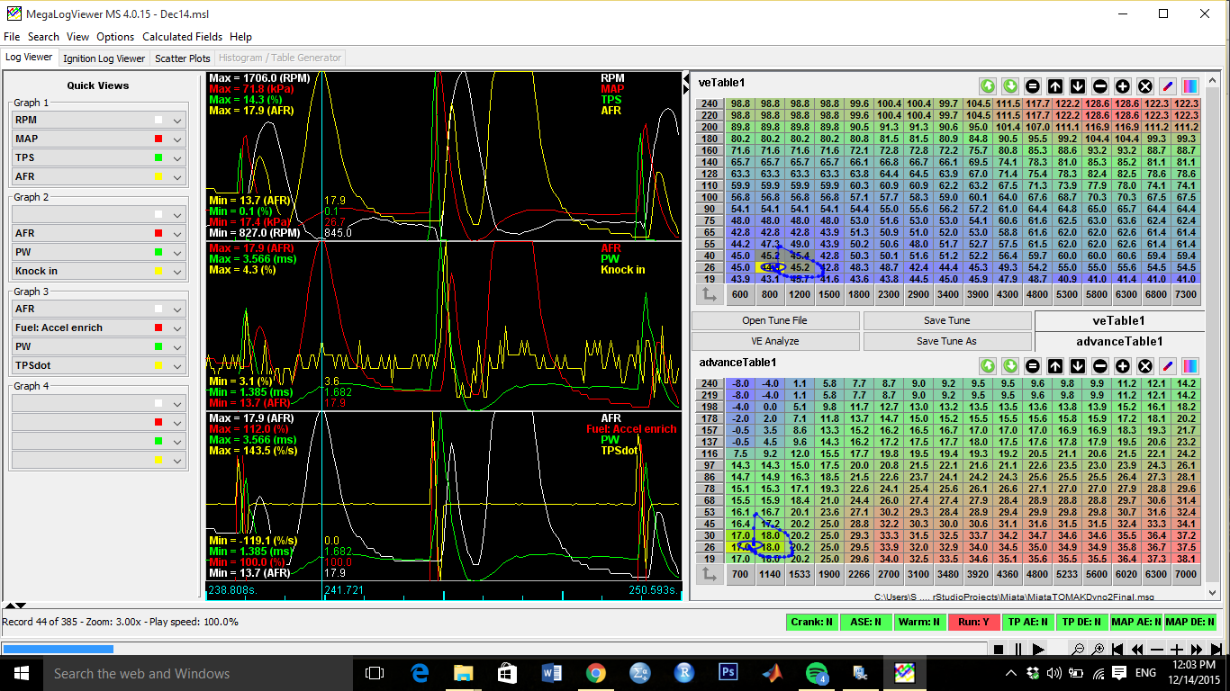Click advanceTable1 plus increment icon

click(x=1123, y=366)
